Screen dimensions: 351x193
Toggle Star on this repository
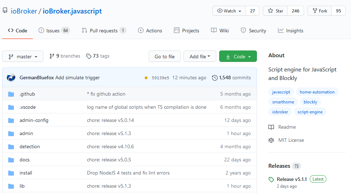pyautogui.click(x=275, y=11)
